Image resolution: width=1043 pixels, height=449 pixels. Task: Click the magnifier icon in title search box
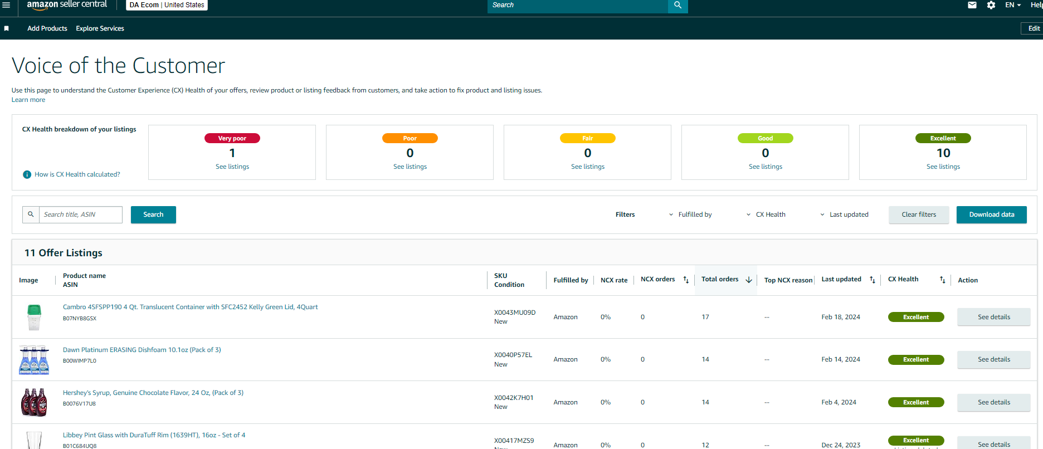click(x=31, y=214)
